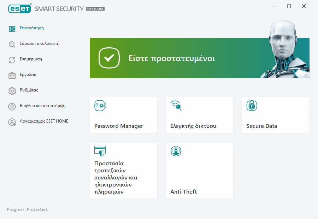
Task: Open the Password Manager tile
Action: coord(123,115)
